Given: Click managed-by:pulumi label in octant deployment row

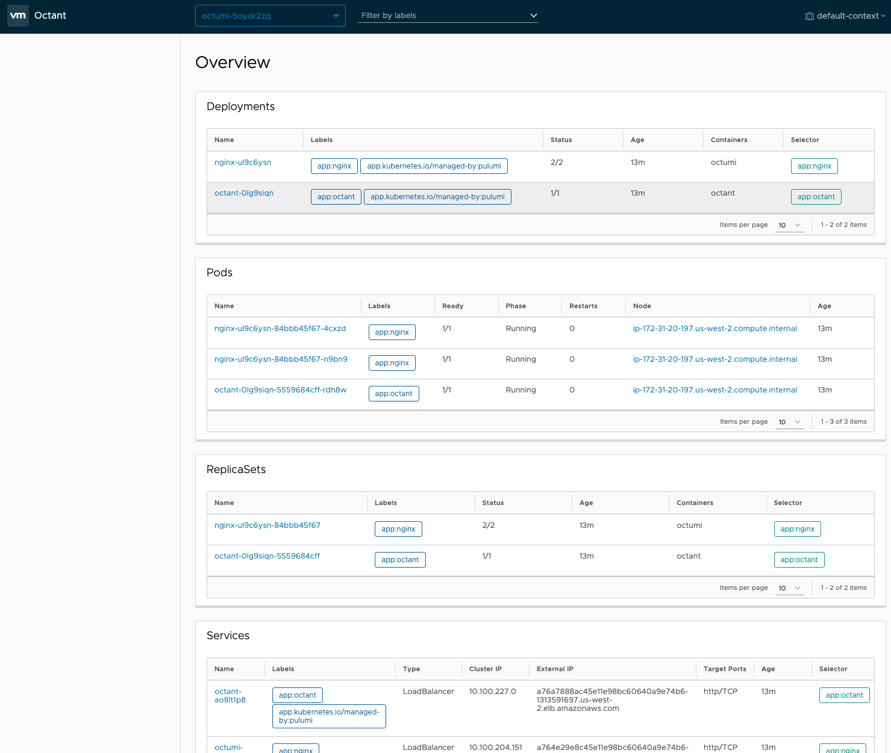Looking at the screenshot, I should pyautogui.click(x=437, y=197).
